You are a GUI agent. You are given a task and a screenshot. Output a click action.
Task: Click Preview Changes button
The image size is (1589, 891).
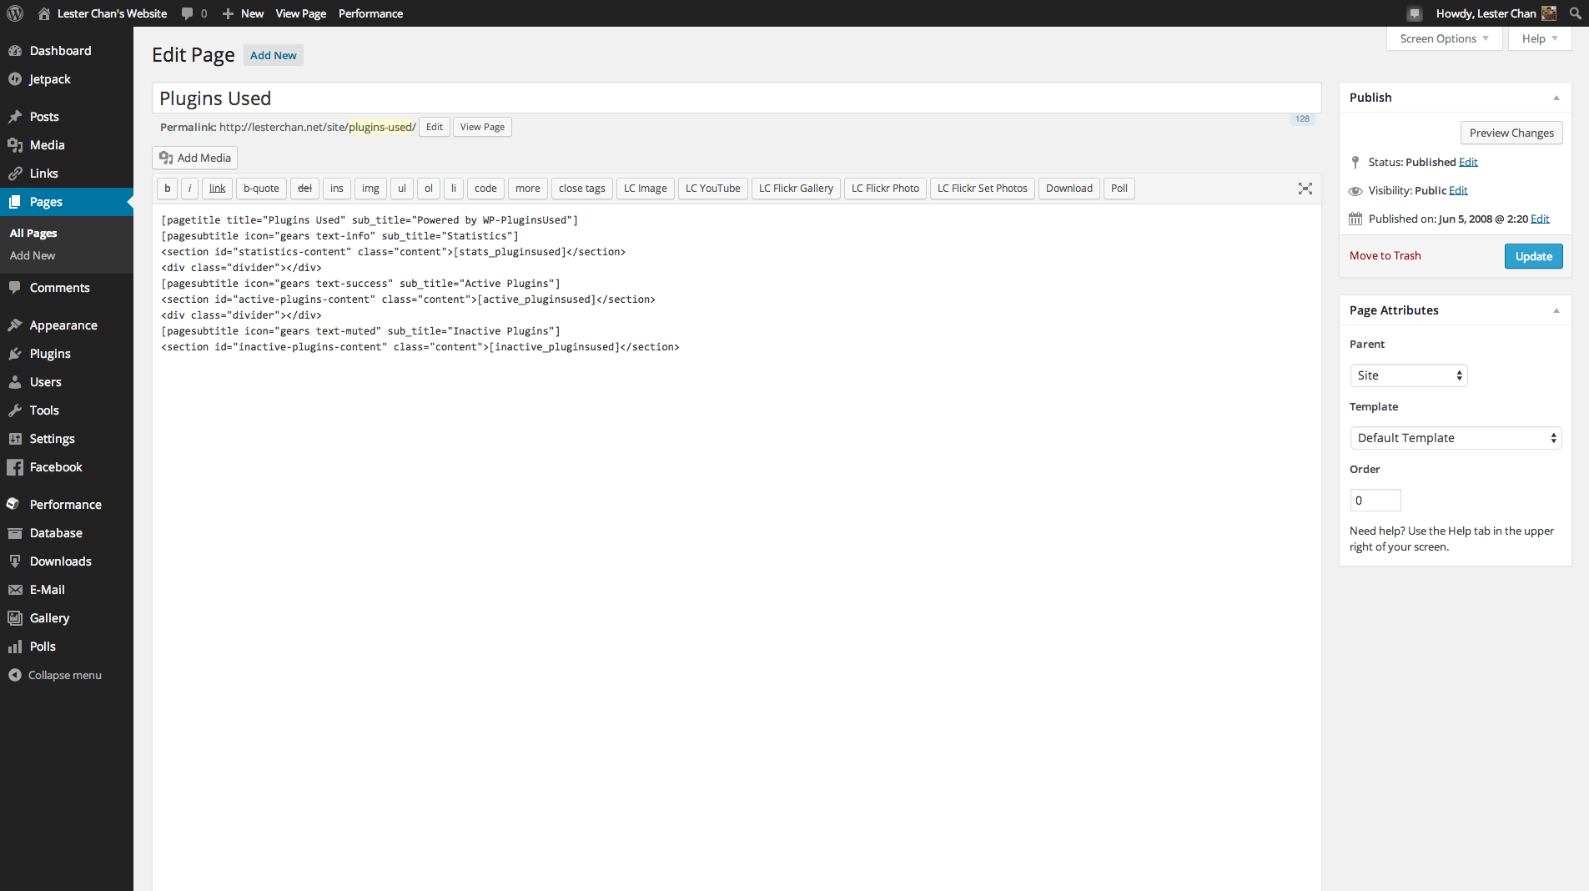[1511, 133]
